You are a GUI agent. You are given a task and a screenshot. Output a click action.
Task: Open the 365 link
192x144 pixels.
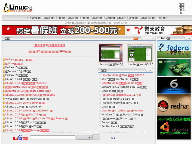click(x=113, y=138)
